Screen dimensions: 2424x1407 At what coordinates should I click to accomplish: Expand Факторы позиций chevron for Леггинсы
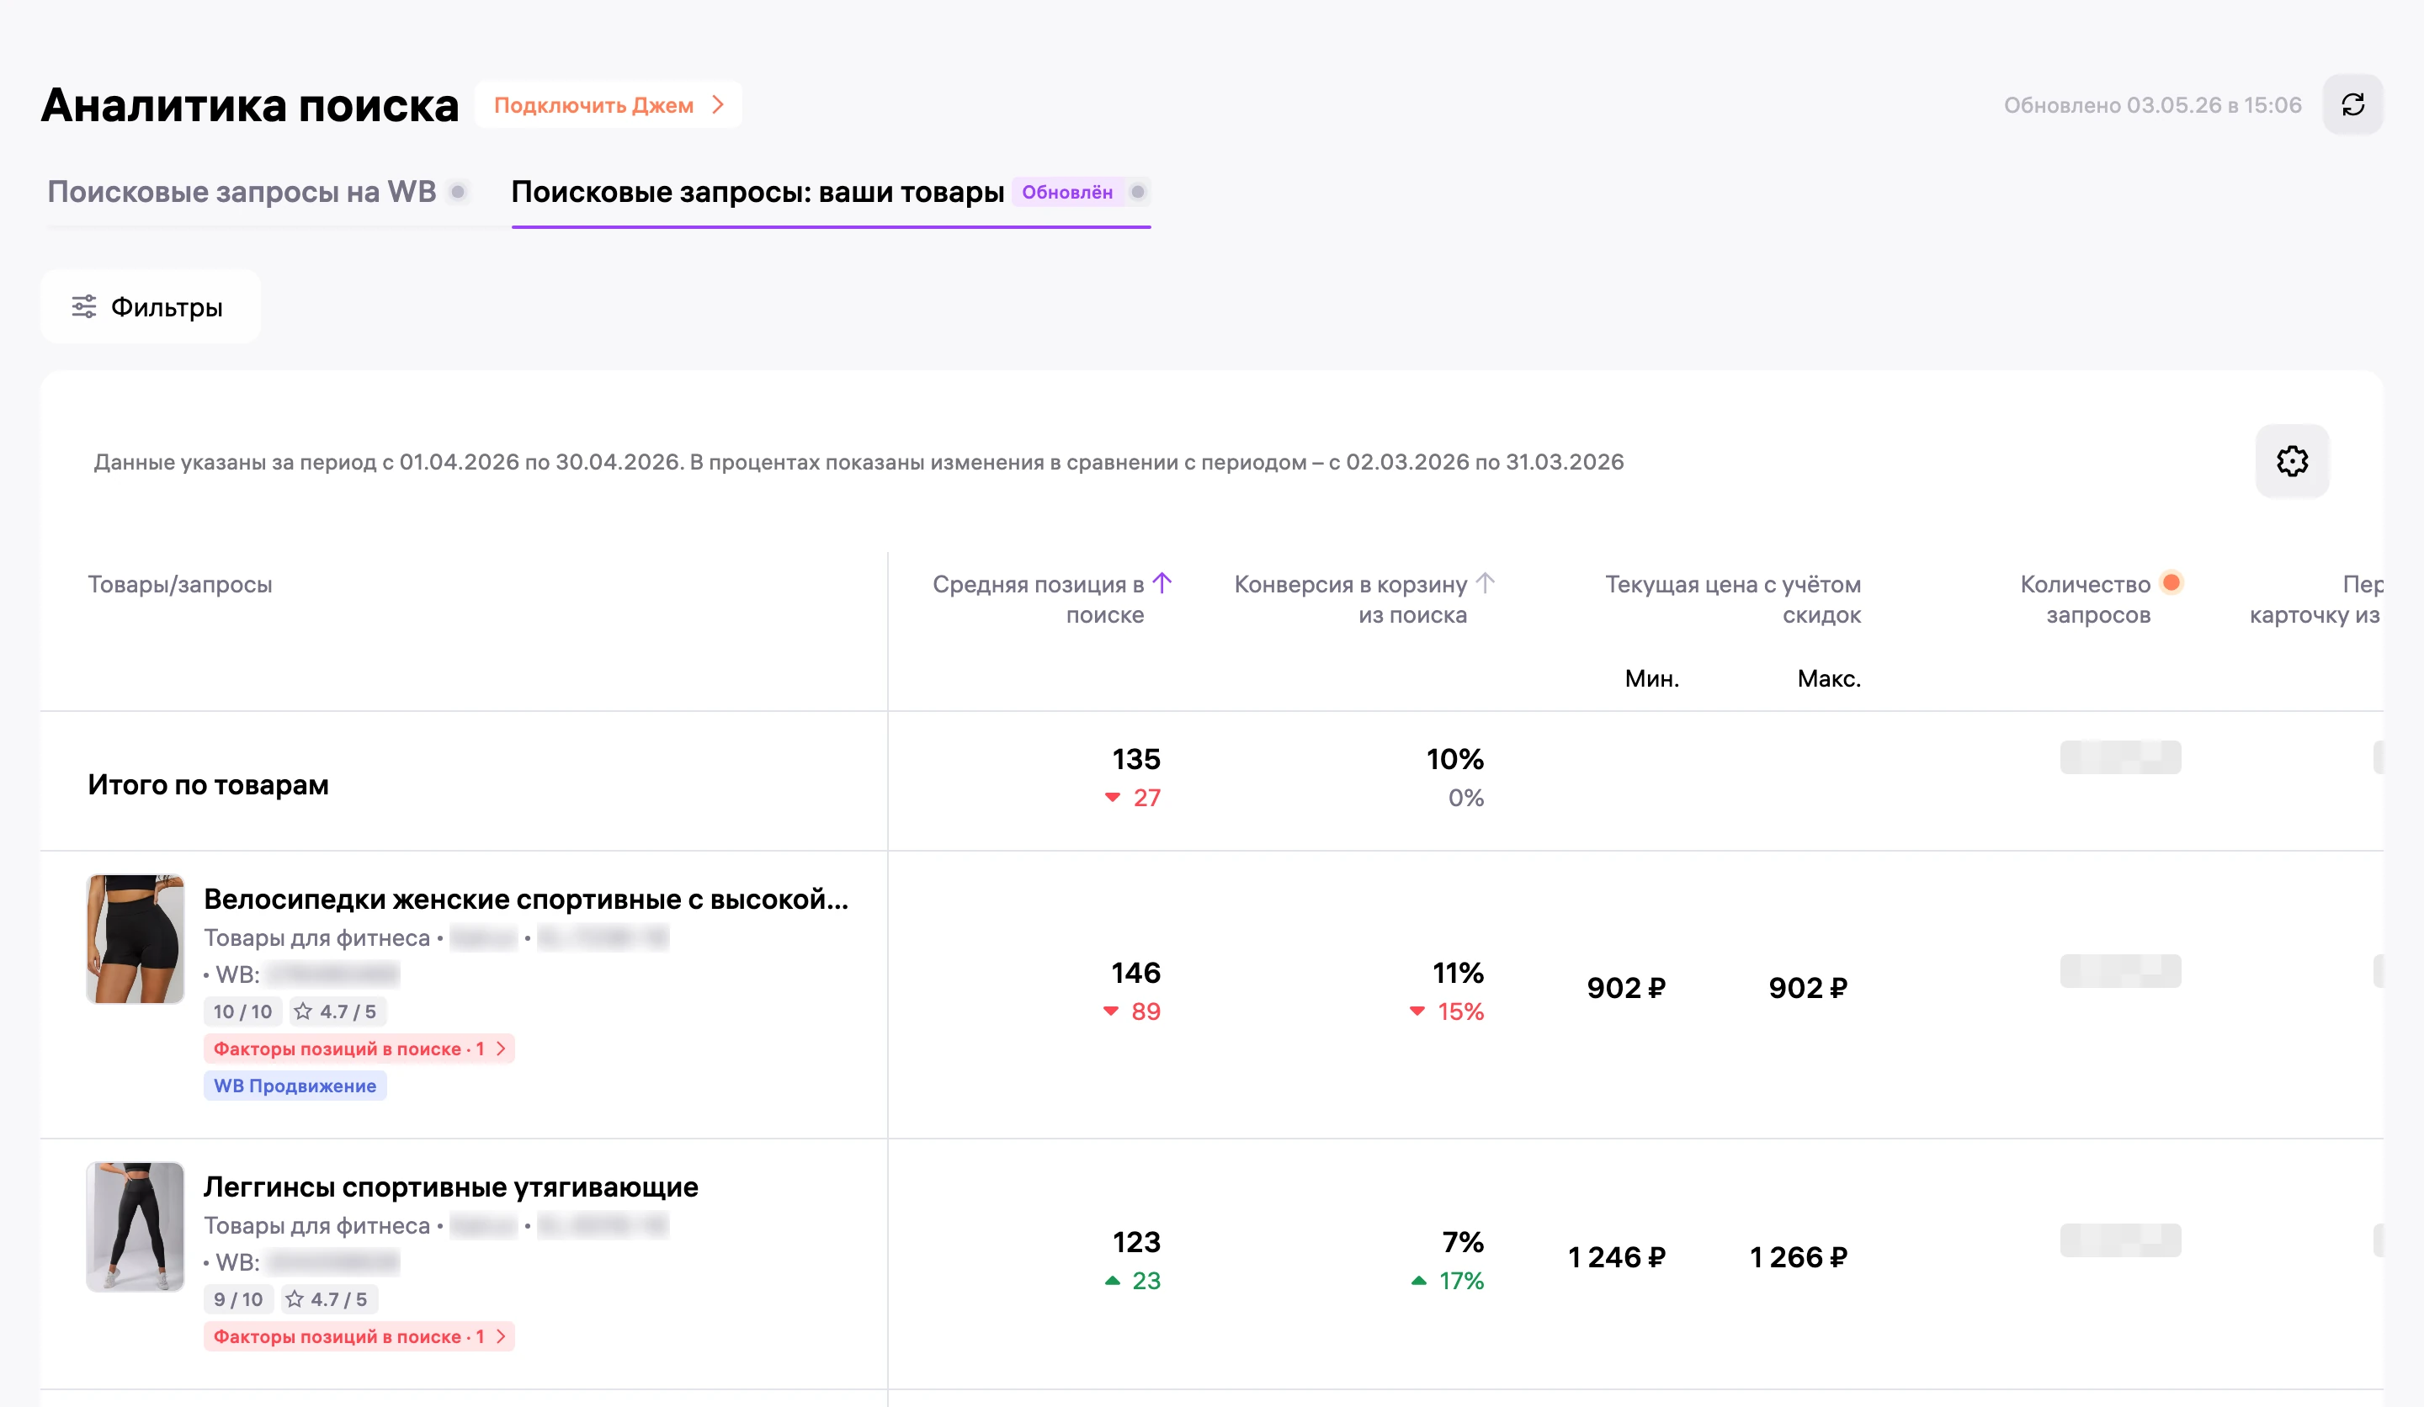(x=501, y=1335)
